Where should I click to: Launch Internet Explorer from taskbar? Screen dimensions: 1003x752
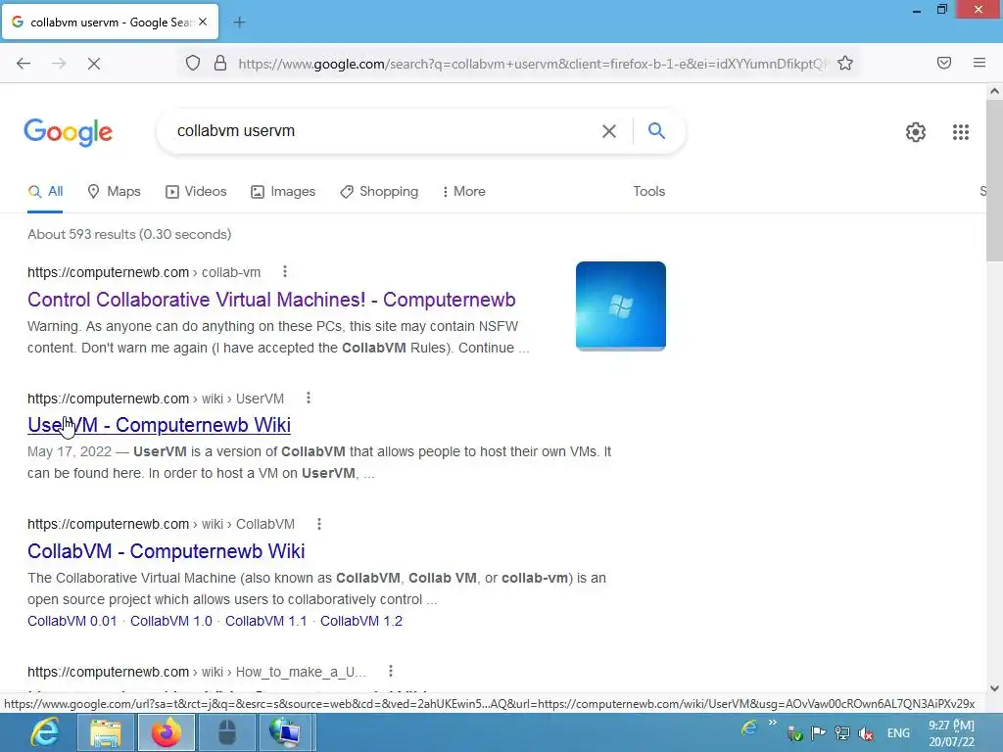click(x=45, y=732)
